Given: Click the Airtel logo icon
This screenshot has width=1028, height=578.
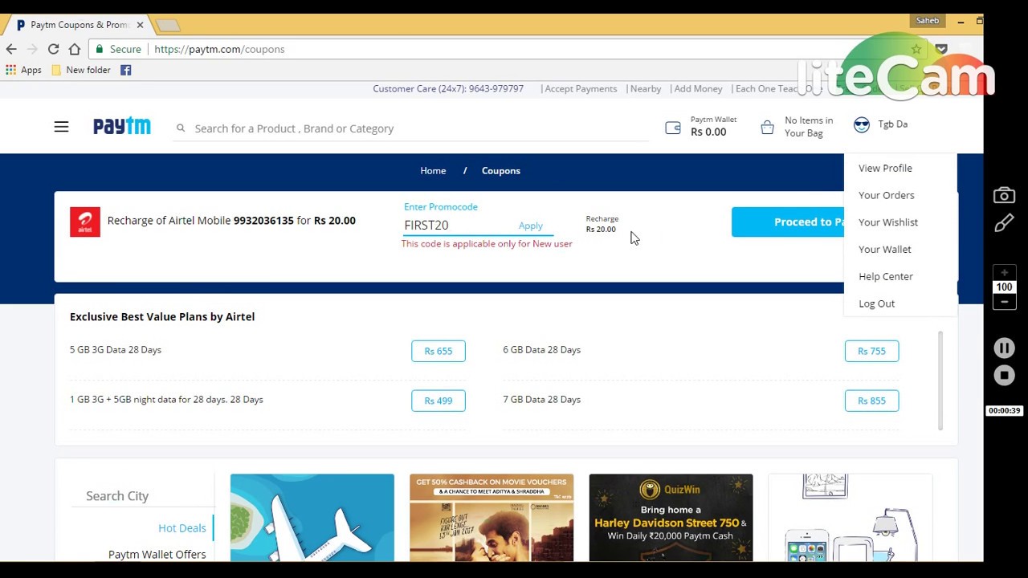Looking at the screenshot, I should pyautogui.click(x=85, y=222).
